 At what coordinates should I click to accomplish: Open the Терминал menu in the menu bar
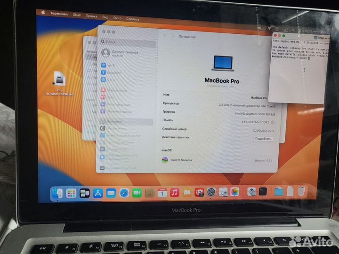[59, 14]
